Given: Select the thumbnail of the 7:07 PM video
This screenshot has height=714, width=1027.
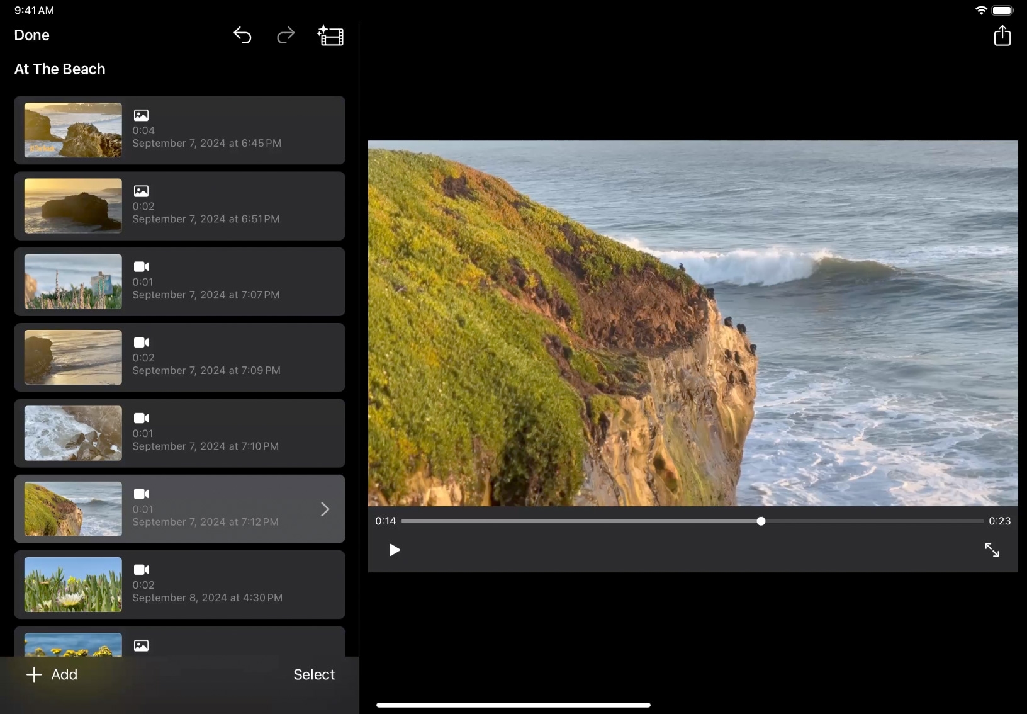Looking at the screenshot, I should tap(73, 281).
